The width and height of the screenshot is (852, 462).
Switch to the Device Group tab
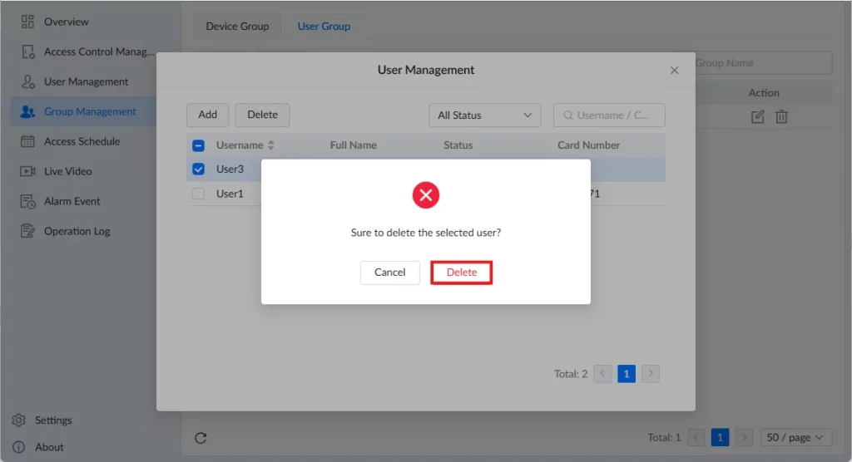tap(237, 26)
